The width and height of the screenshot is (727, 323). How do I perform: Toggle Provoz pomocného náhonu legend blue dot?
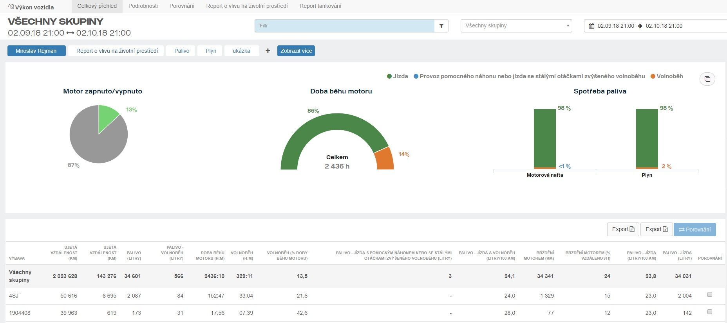[416, 76]
